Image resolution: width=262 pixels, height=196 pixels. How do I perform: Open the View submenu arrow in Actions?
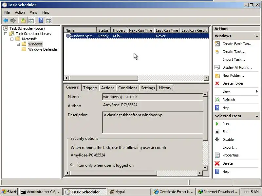[x=257, y=91]
